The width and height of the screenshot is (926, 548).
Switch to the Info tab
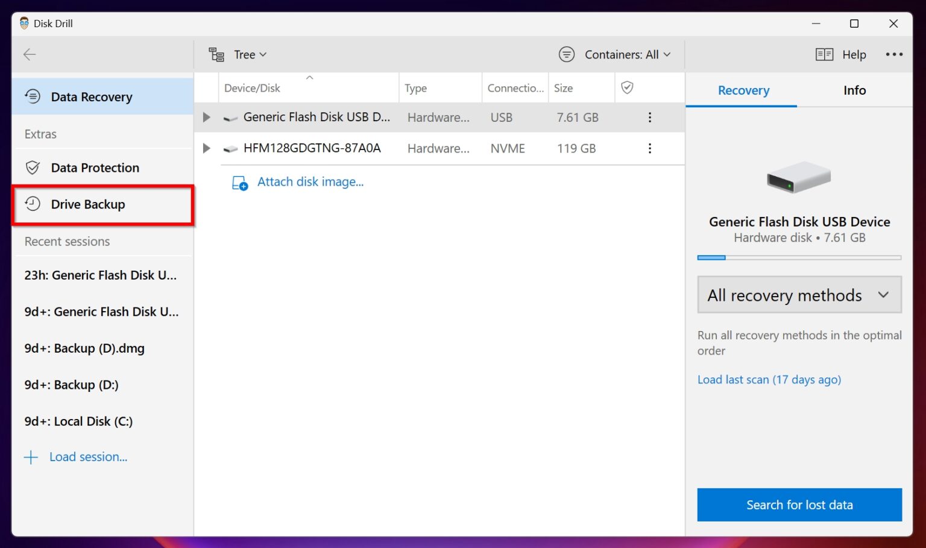(854, 90)
